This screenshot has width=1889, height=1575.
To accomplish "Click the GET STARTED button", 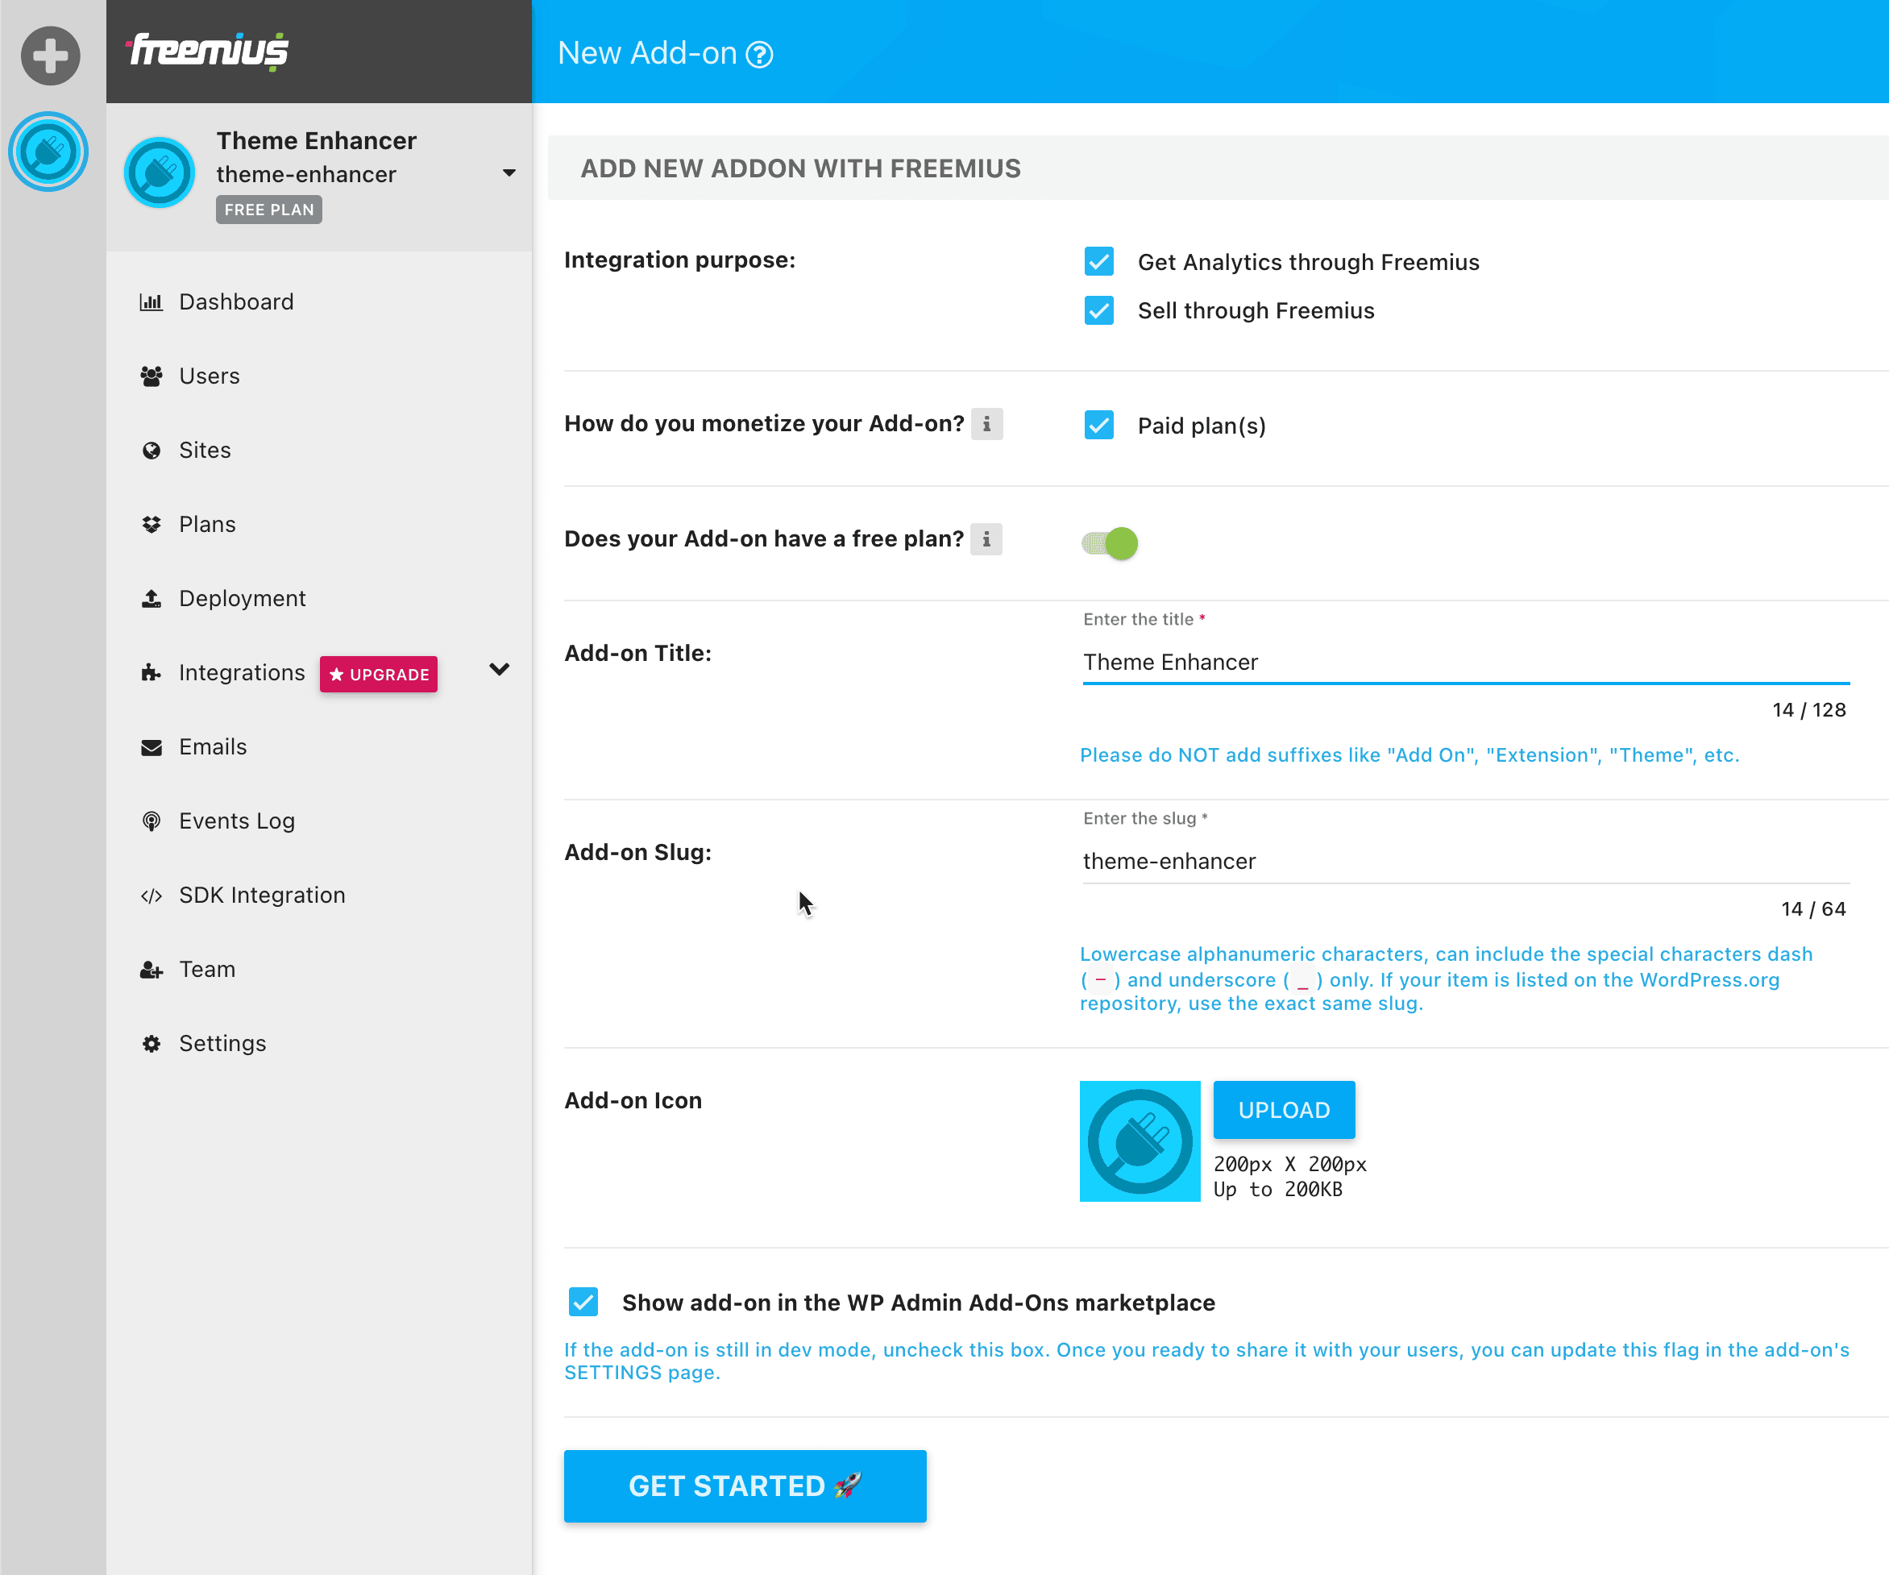I will point(745,1485).
